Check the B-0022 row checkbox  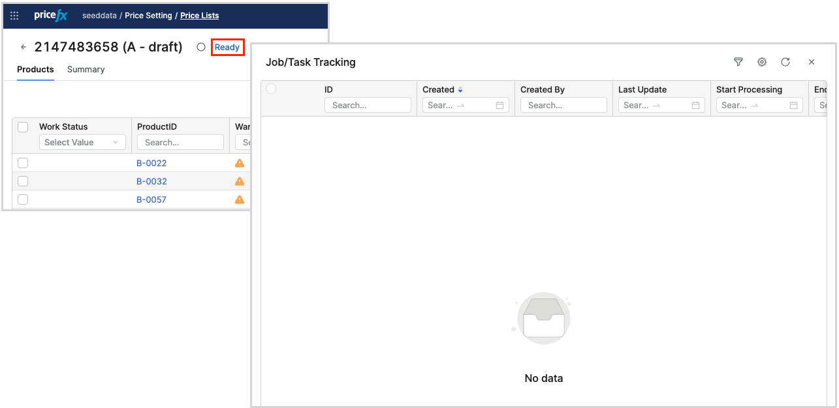tap(23, 163)
